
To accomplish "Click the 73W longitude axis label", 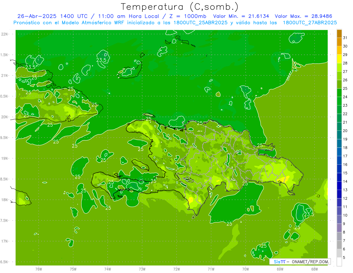I will (142, 269).
